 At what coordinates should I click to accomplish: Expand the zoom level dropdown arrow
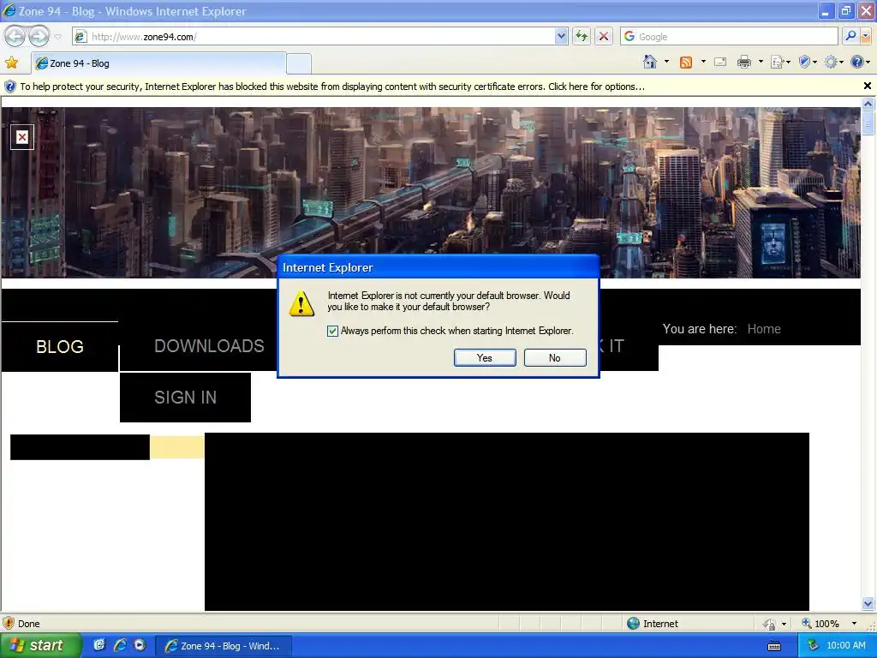click(854, 624)
